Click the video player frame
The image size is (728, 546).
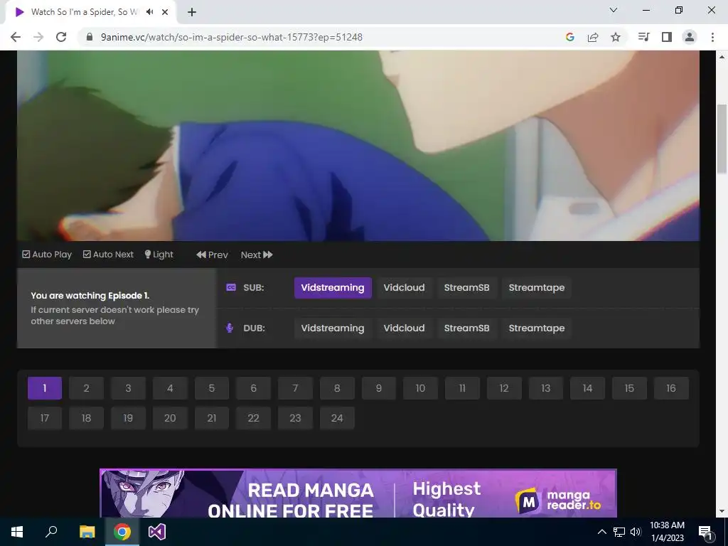pyautogui.click(x=358, y=145)
